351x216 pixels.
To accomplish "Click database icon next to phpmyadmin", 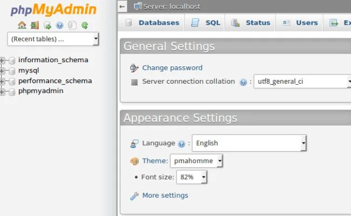I will point(12,92).
